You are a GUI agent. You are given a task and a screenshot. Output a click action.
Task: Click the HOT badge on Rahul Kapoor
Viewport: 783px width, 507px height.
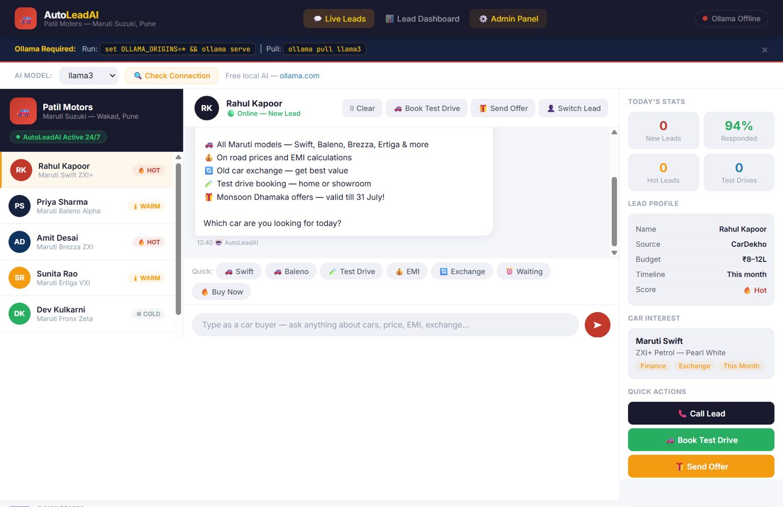[149, 170]
